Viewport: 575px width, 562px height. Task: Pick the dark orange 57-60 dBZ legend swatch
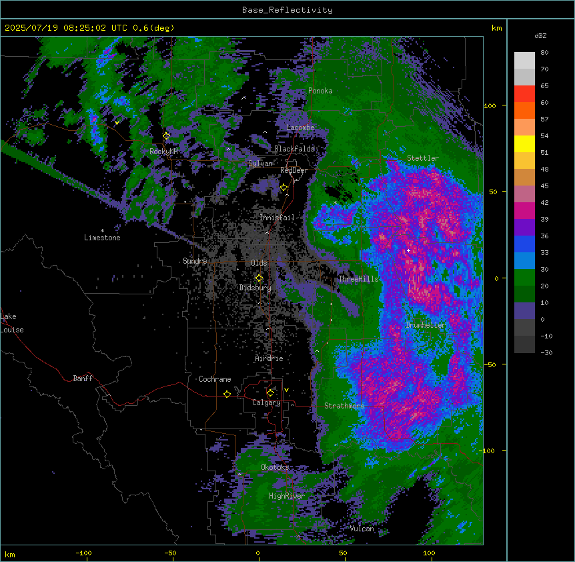click(x=524, y=110)
